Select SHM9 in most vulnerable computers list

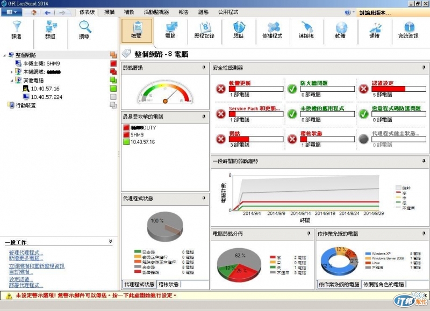pos(137,135)
